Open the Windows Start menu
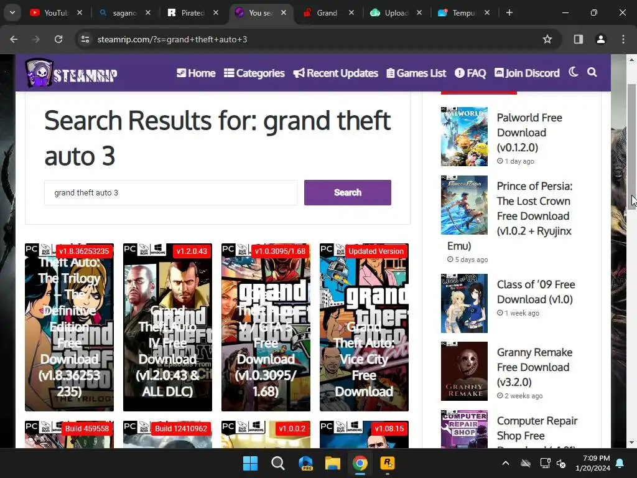The width and height of the screenshot is (637, 478). click(250, 463)
